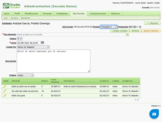
Task: Open the Creado Por dropdown
Action: pyautogui.click(x=33, y=47)
